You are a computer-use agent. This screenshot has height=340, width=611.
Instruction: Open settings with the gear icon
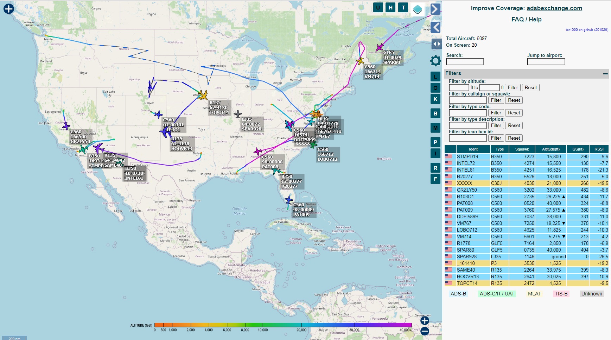click(x=435, y=61)
